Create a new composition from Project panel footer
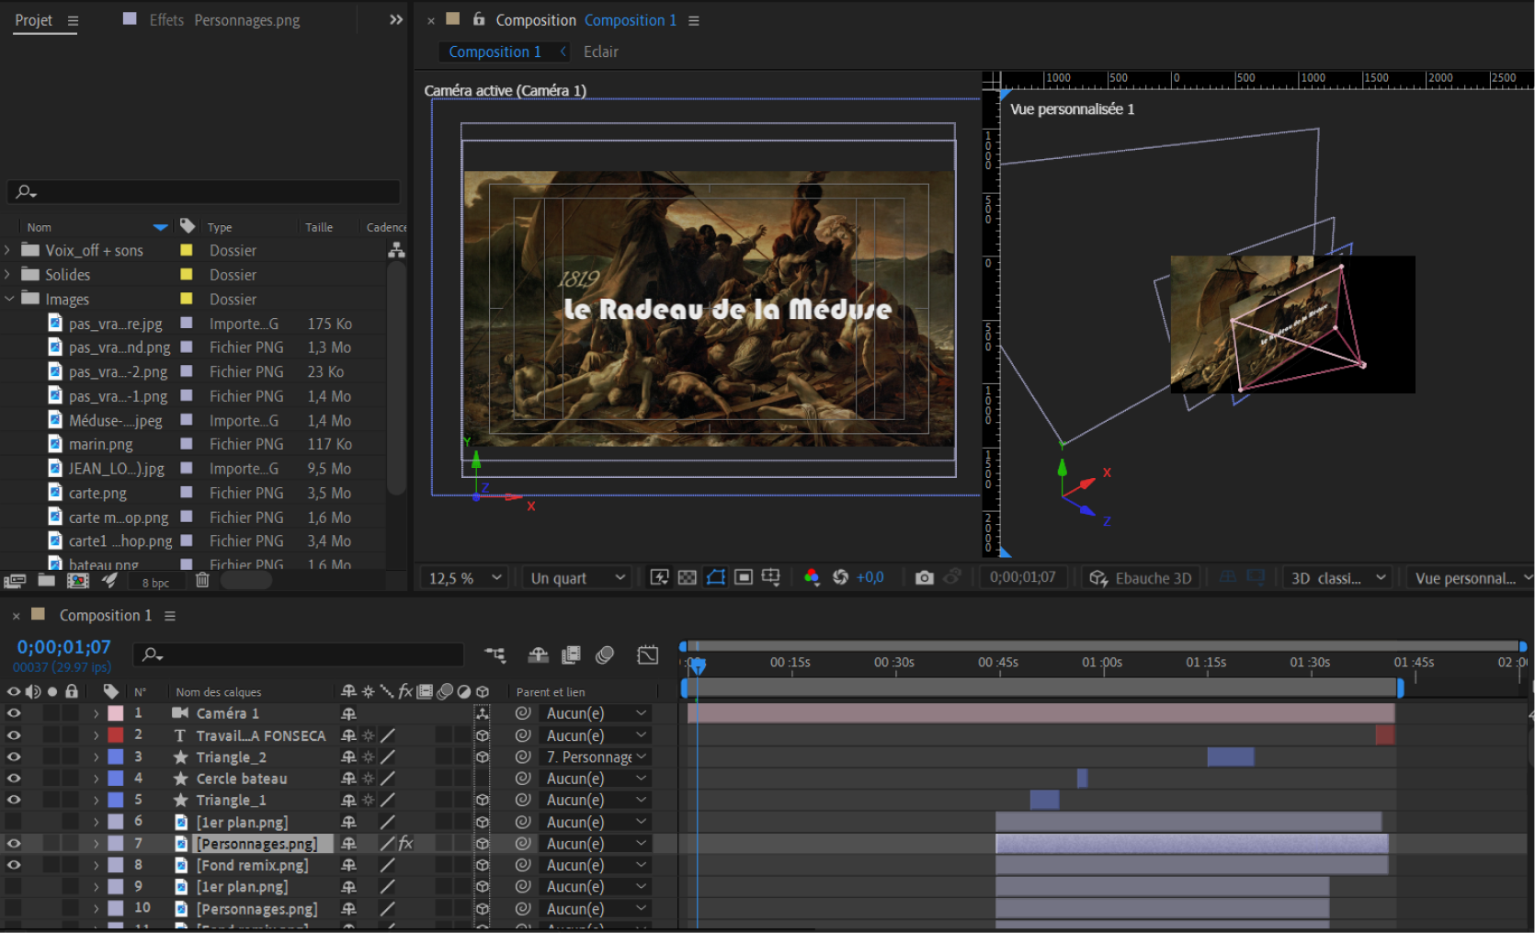Viewport: 1535px width, 933px height. (78, 581)
